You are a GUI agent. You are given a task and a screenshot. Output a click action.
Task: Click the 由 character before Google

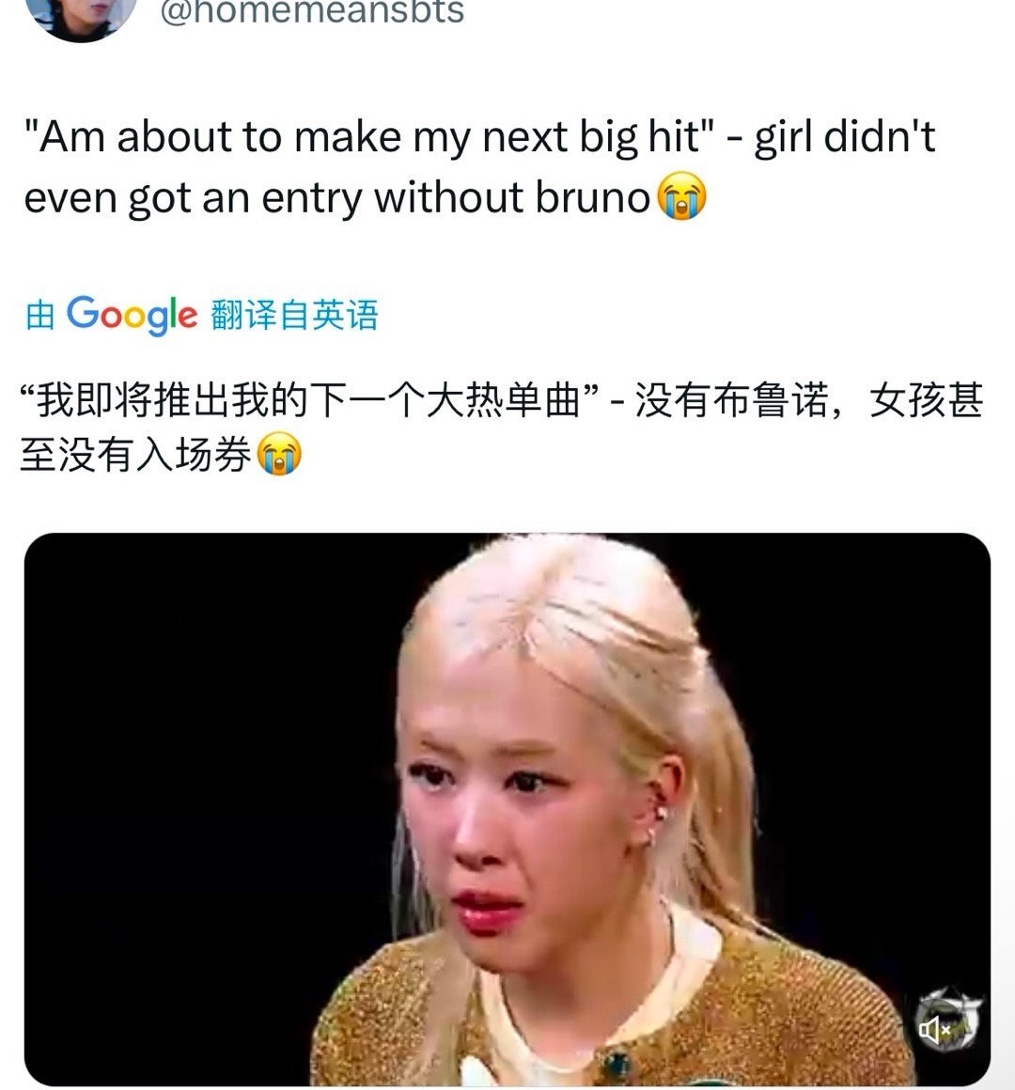coord(40,315)
